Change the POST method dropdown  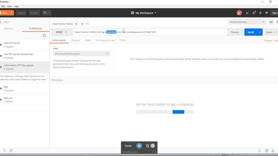click(62, 32)
